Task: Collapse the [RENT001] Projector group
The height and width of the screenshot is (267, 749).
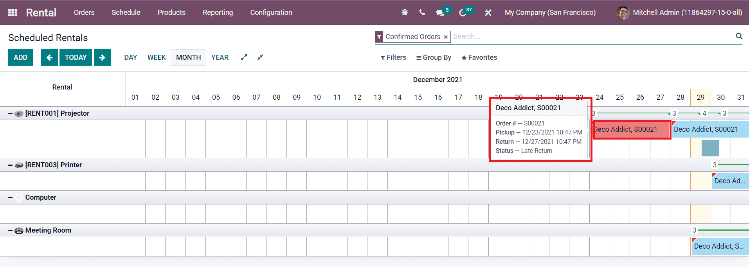Action: 10,113
